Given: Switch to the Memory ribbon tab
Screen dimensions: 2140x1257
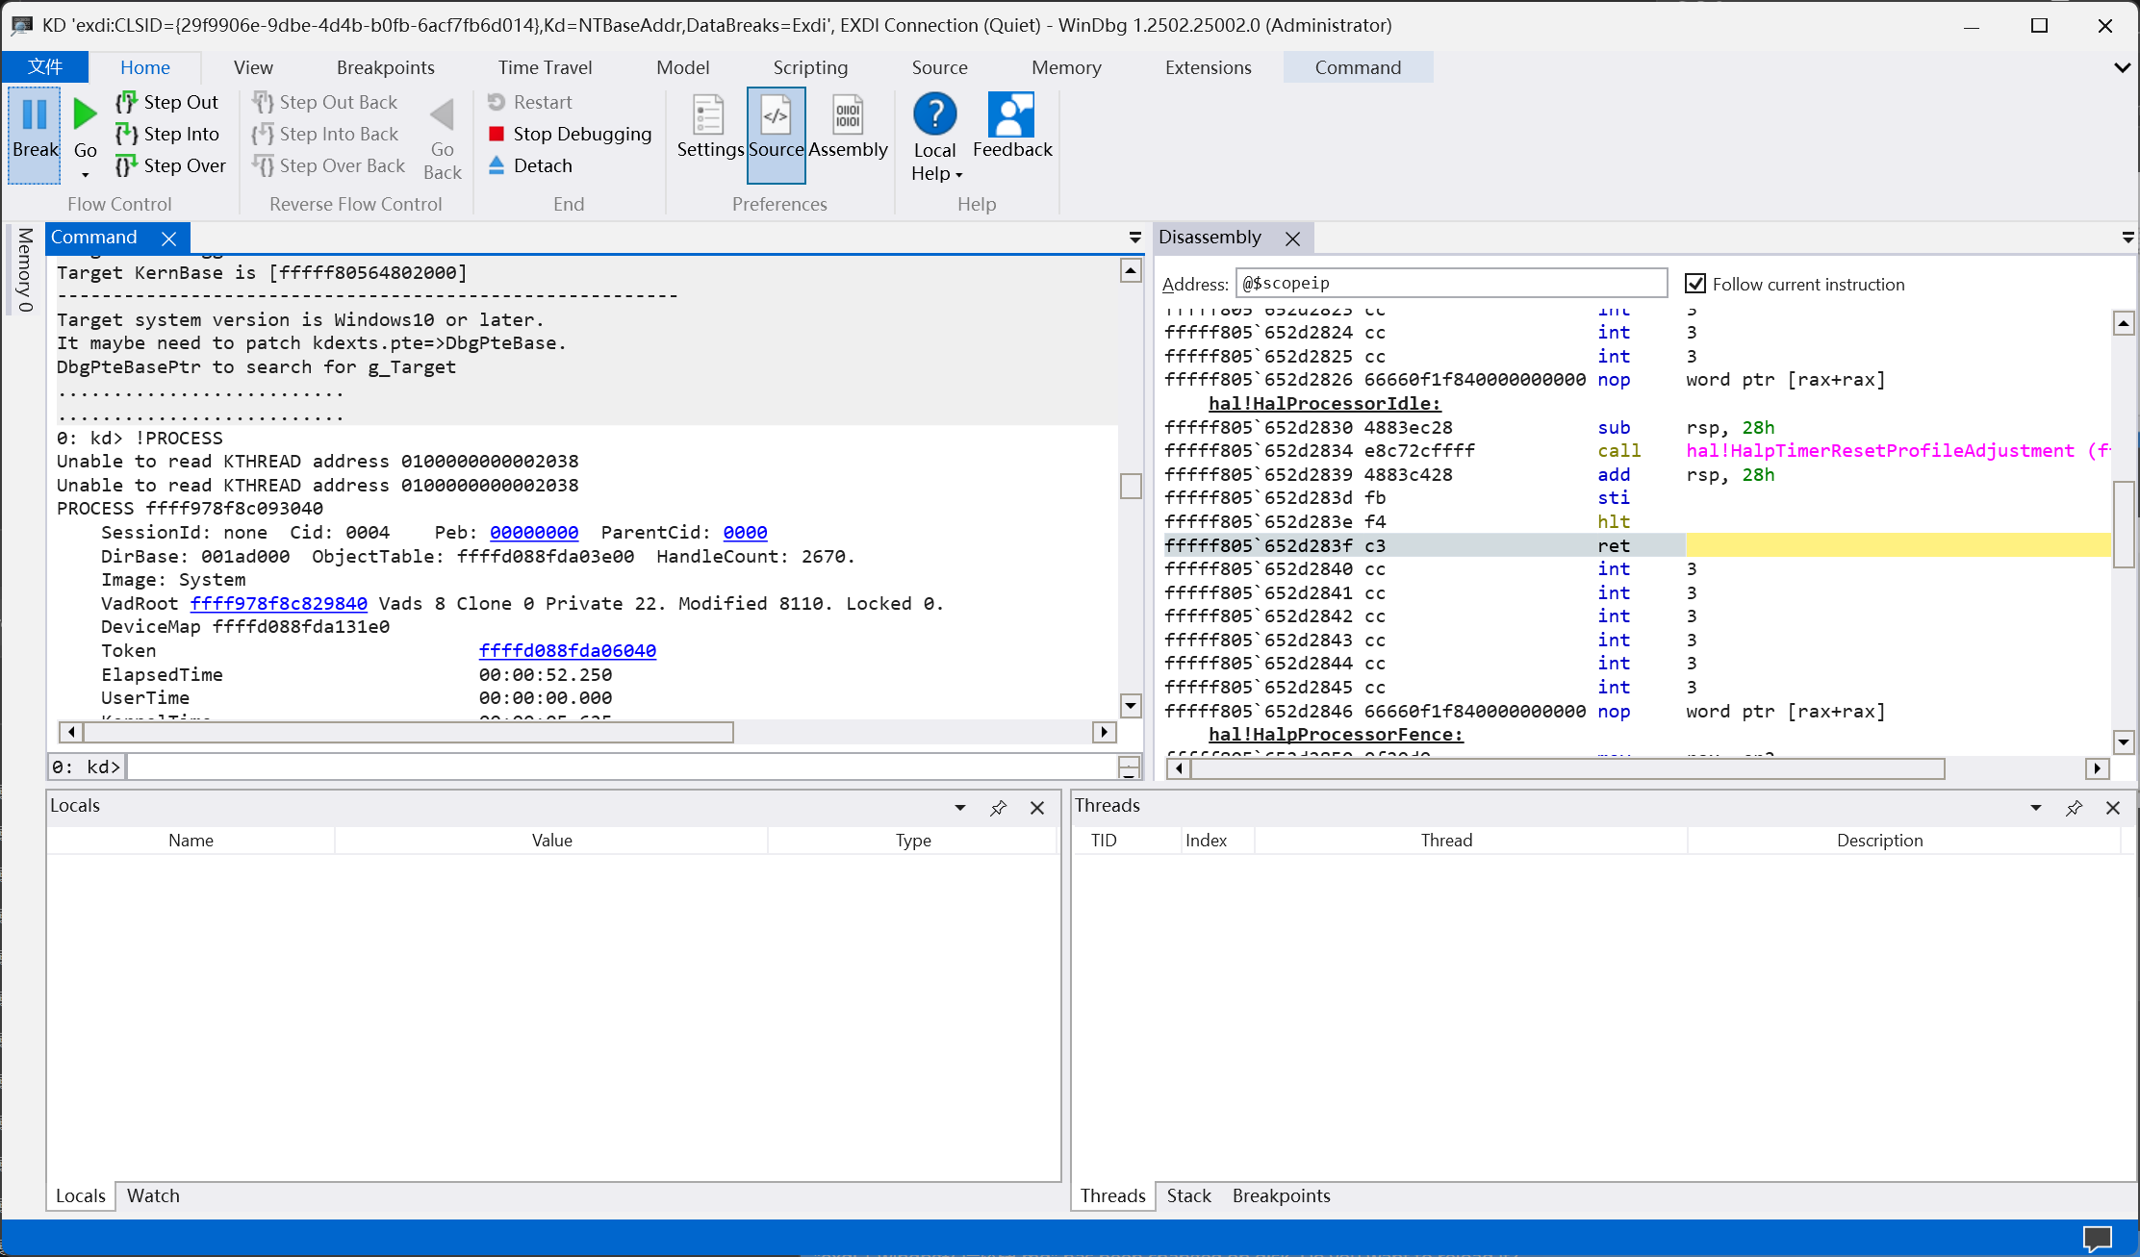Looking at the screenshot, I should pyautogui.click(x=1066, y=67).
